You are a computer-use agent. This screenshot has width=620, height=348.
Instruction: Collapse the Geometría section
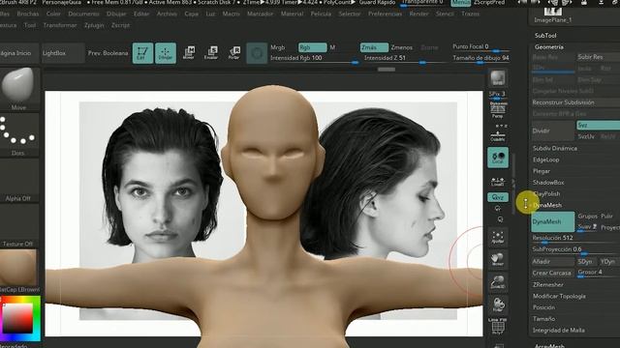click(549, 47)
